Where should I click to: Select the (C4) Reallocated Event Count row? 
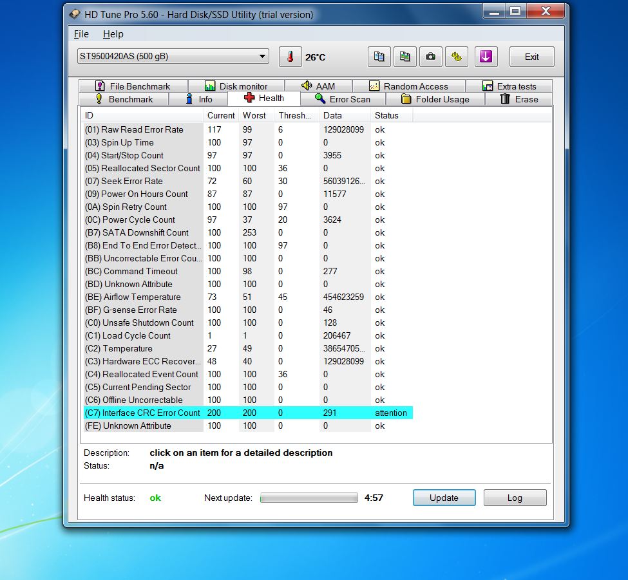248,374
